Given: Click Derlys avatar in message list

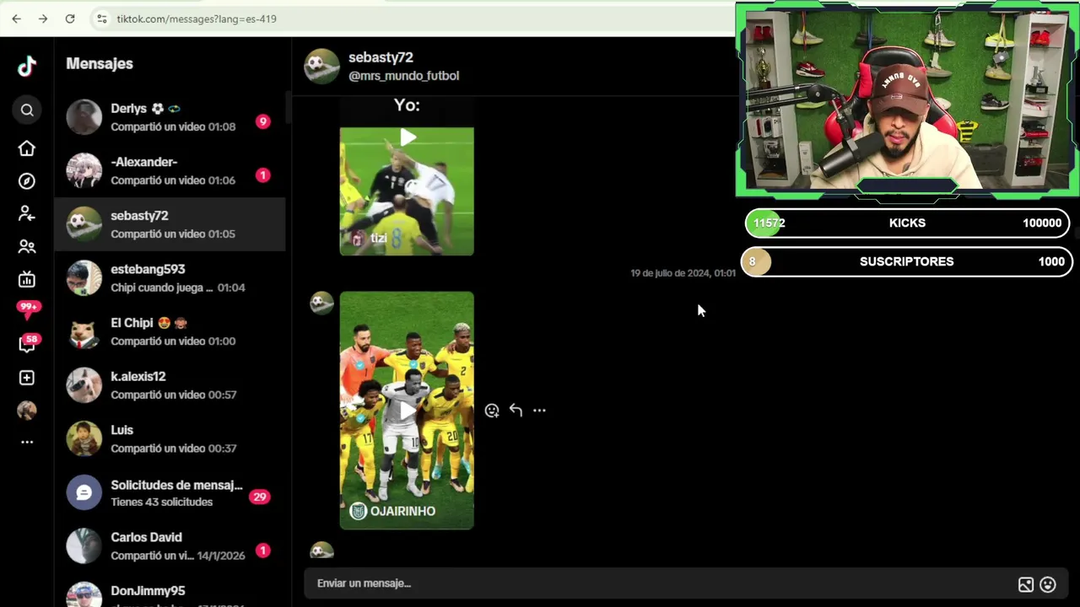Looking at the screenshot, I should pyautogui.click(x=84, y=117).
